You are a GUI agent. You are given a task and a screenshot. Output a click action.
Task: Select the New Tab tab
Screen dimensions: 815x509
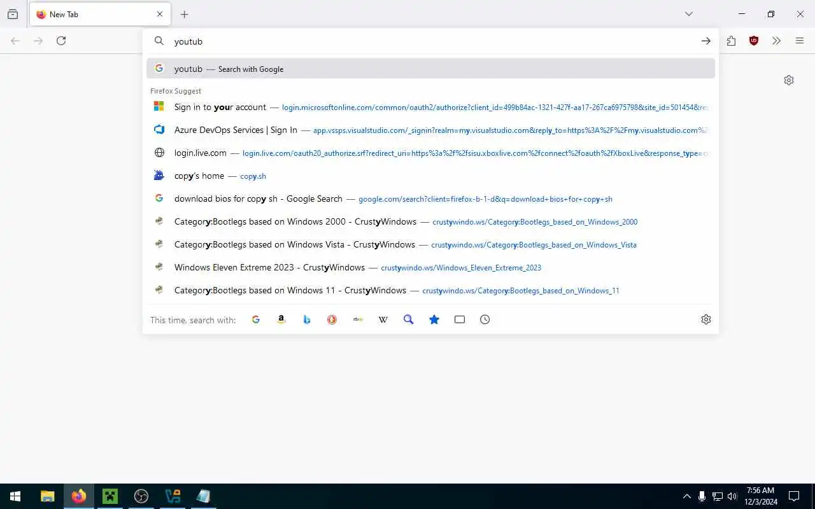click(100, 14)
